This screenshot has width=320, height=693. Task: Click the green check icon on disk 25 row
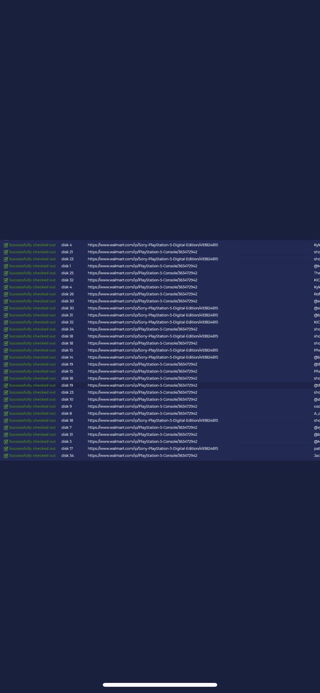click(6, 273)
